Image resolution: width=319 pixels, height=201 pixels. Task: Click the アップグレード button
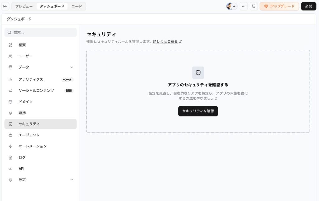point(279,6)
